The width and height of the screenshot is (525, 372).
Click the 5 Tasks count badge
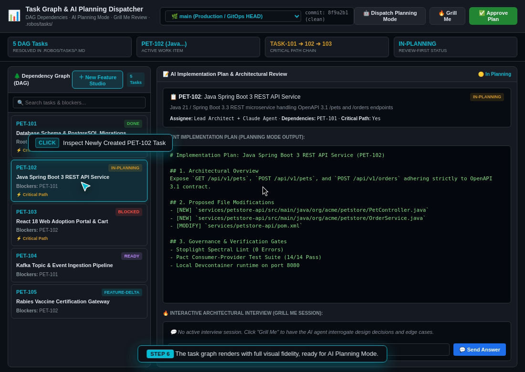(x=136, y=80)
